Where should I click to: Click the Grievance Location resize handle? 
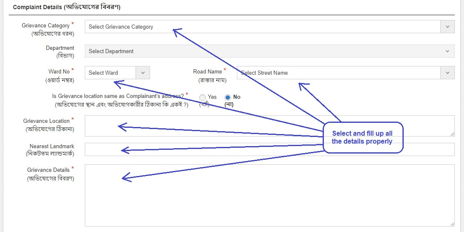(452, 134)
